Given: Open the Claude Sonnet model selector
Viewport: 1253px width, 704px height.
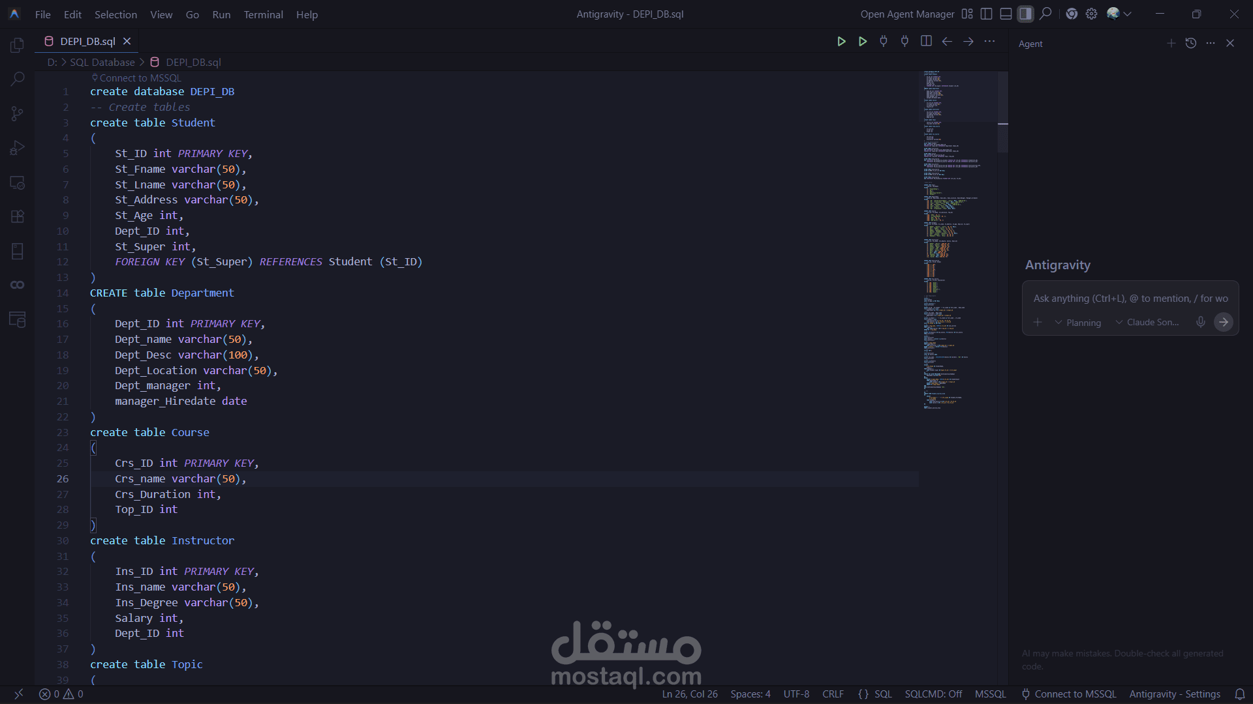Looking at the screenshot, I should click(1147, 323).
